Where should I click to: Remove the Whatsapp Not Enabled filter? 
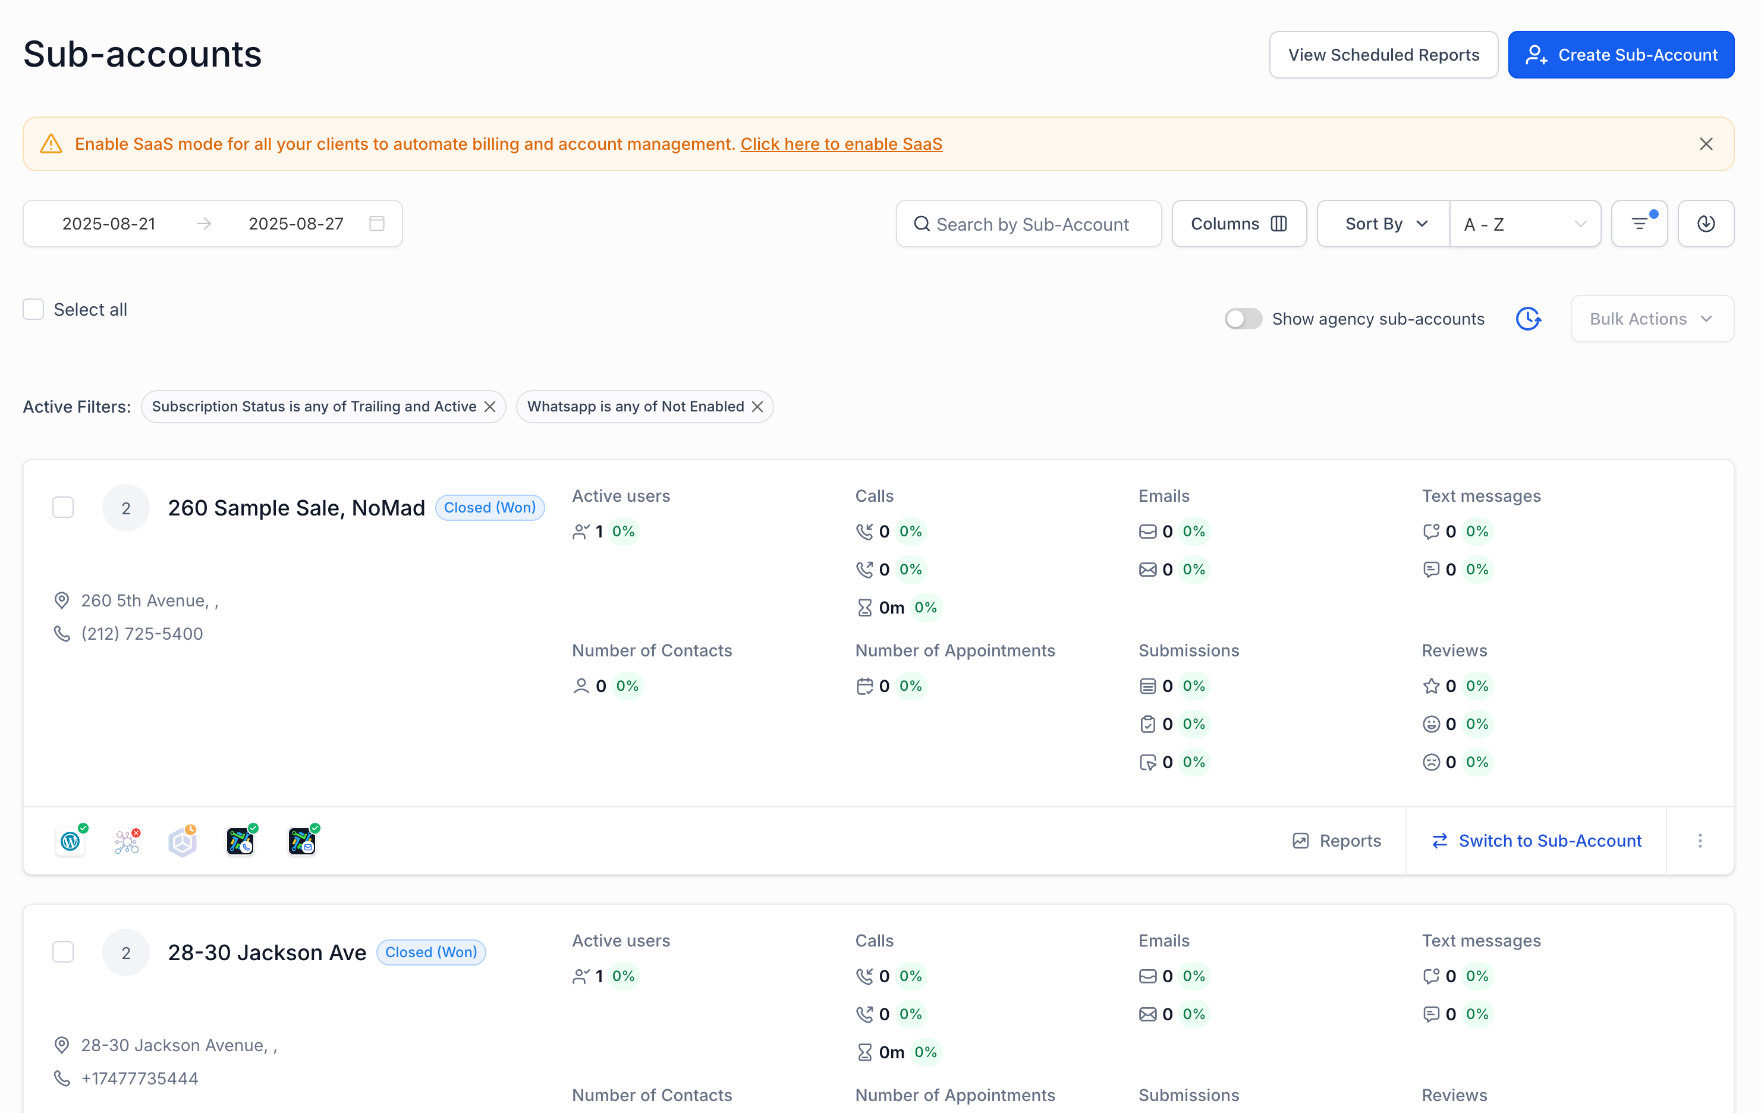coord(757,407)
